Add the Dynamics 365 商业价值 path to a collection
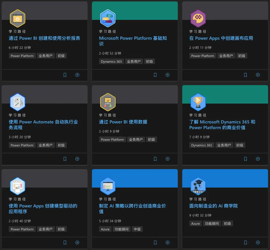270x250 pixels. (x=258, y=159)
